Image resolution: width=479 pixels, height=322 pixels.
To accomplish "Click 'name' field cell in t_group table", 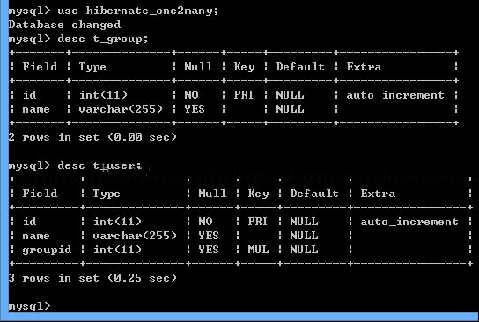I will click(36, 109).
